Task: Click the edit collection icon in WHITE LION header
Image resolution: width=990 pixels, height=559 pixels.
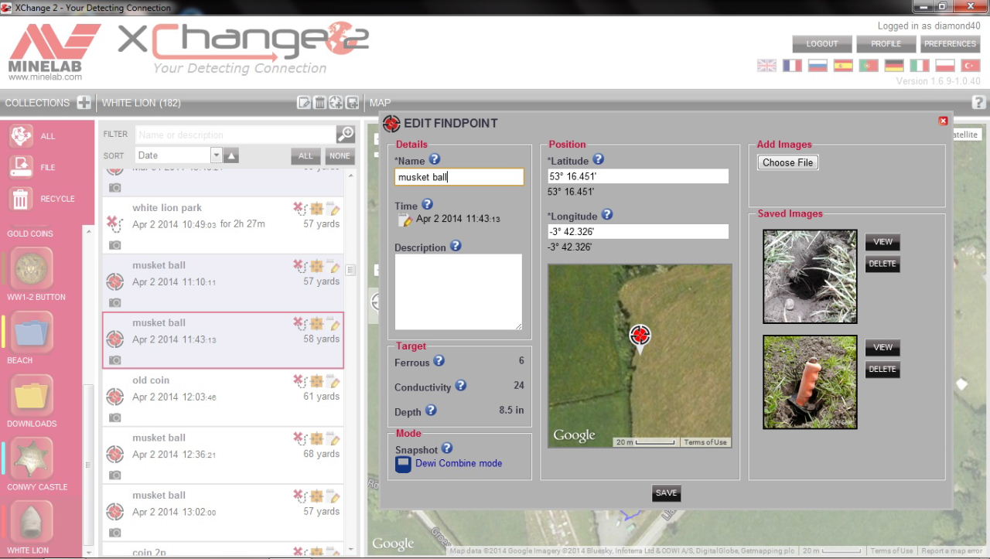Action: tap(305, 102)
